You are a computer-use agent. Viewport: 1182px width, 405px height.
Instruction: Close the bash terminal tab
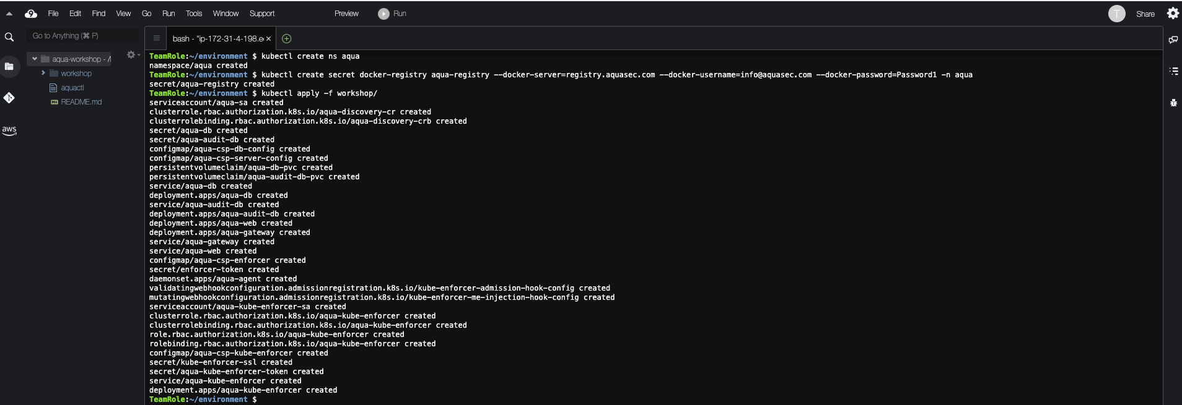click(268, 39)
